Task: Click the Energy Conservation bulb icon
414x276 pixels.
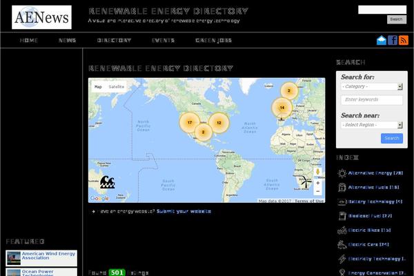Action: pos(342,273)
